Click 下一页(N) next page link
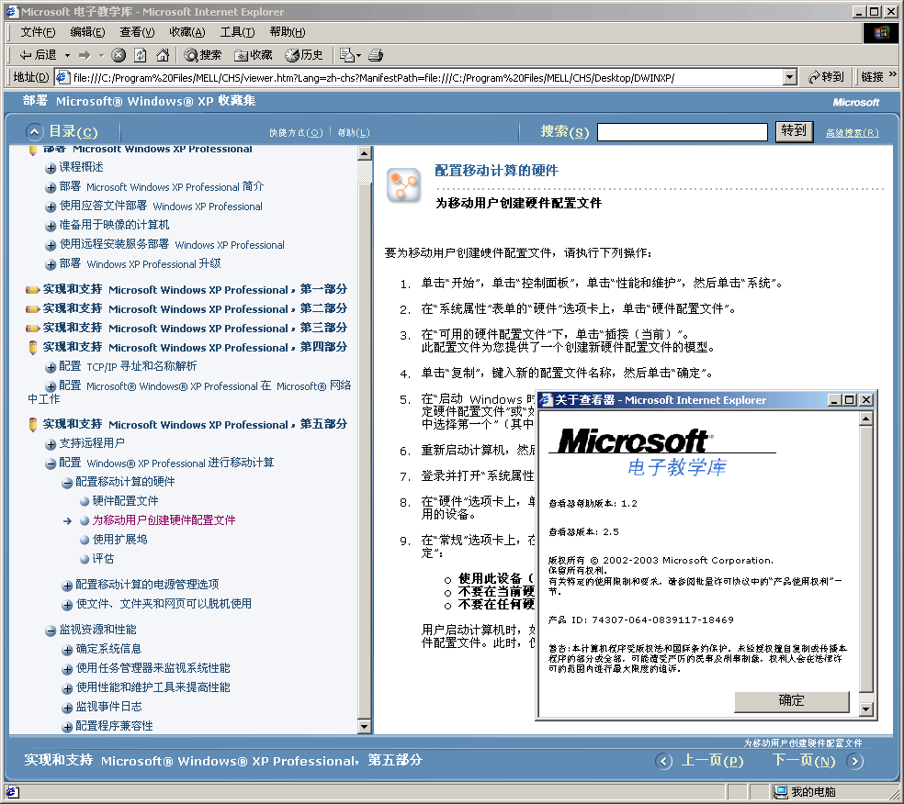Viewport: 904px width, 804px height. [x=804, y=761]
